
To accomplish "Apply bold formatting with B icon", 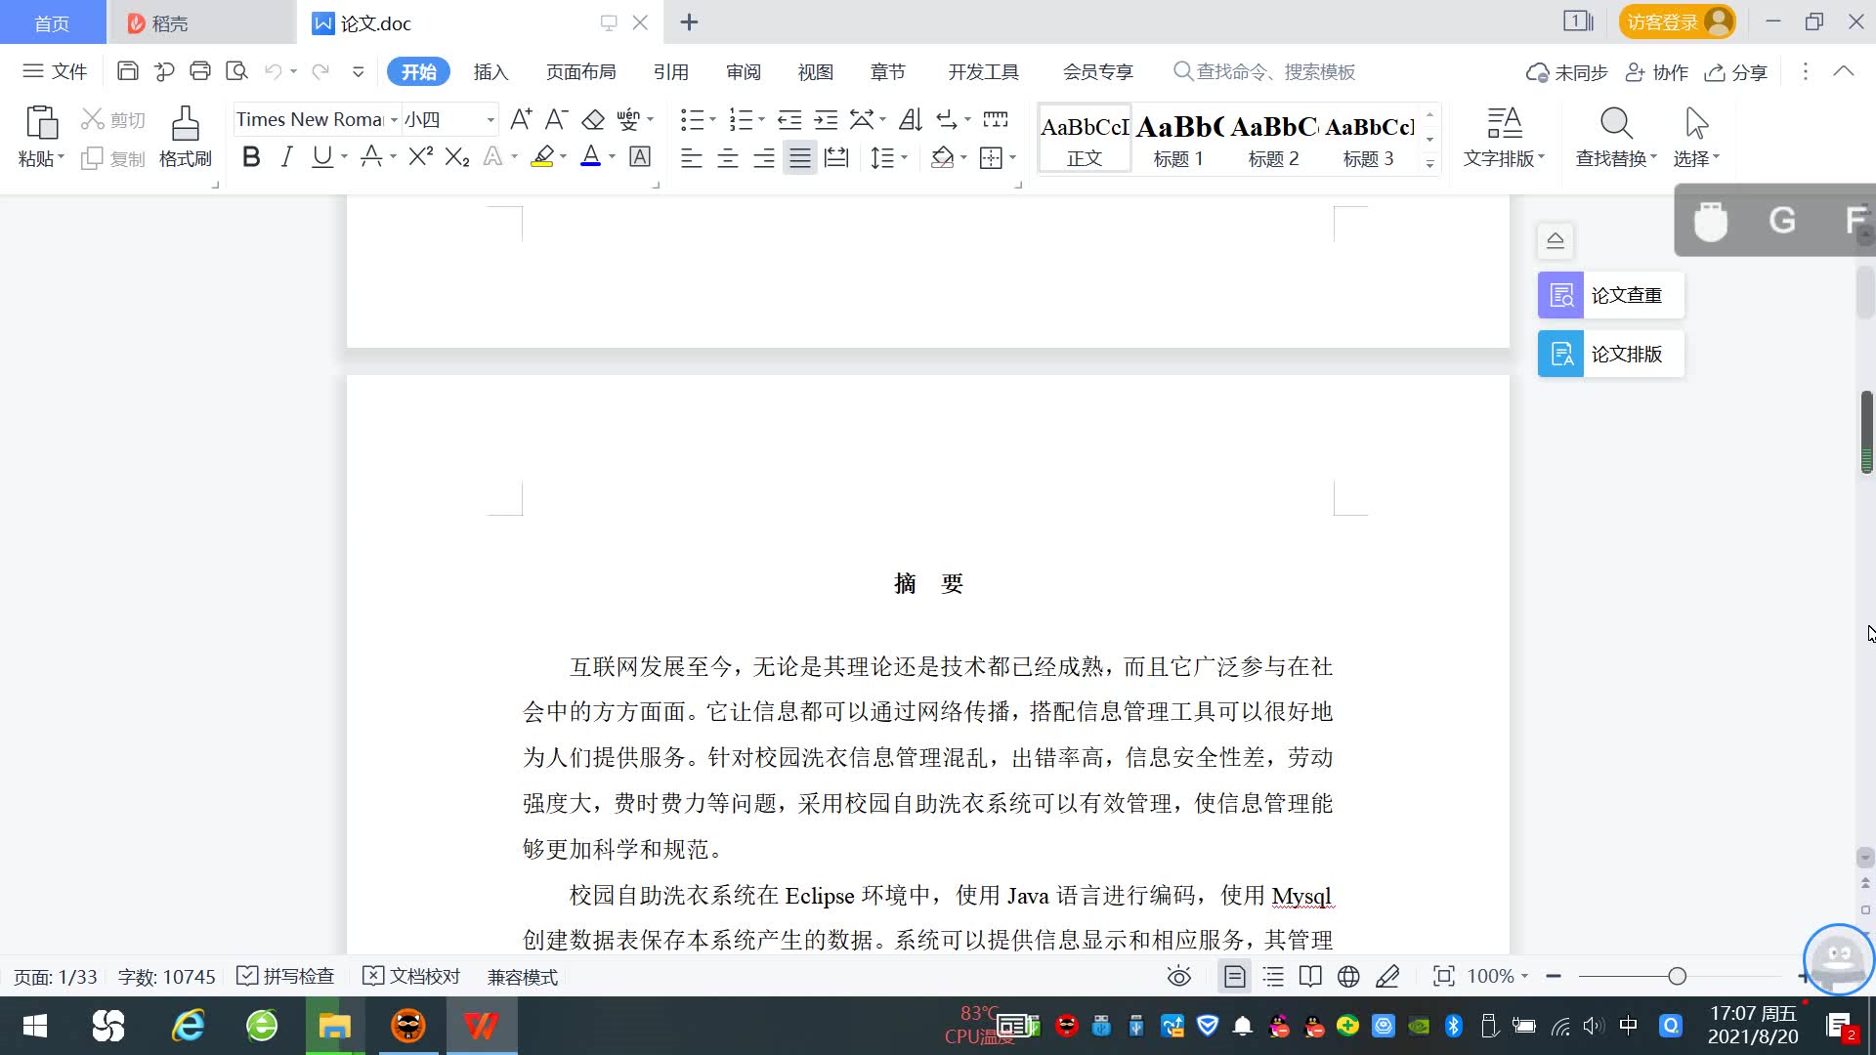I will 251,157.
